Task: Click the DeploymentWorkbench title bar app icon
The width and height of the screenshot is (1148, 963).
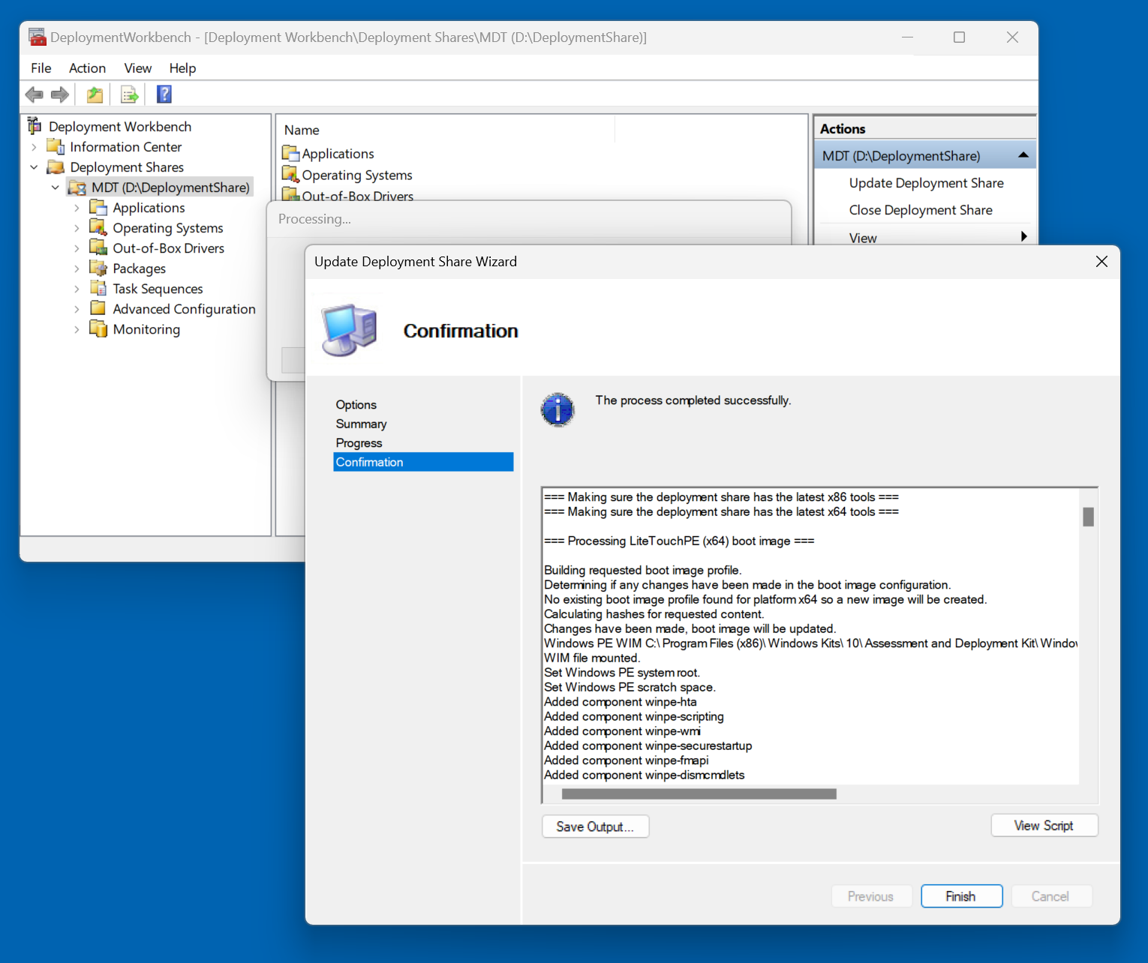Action: tap(38, 37)
